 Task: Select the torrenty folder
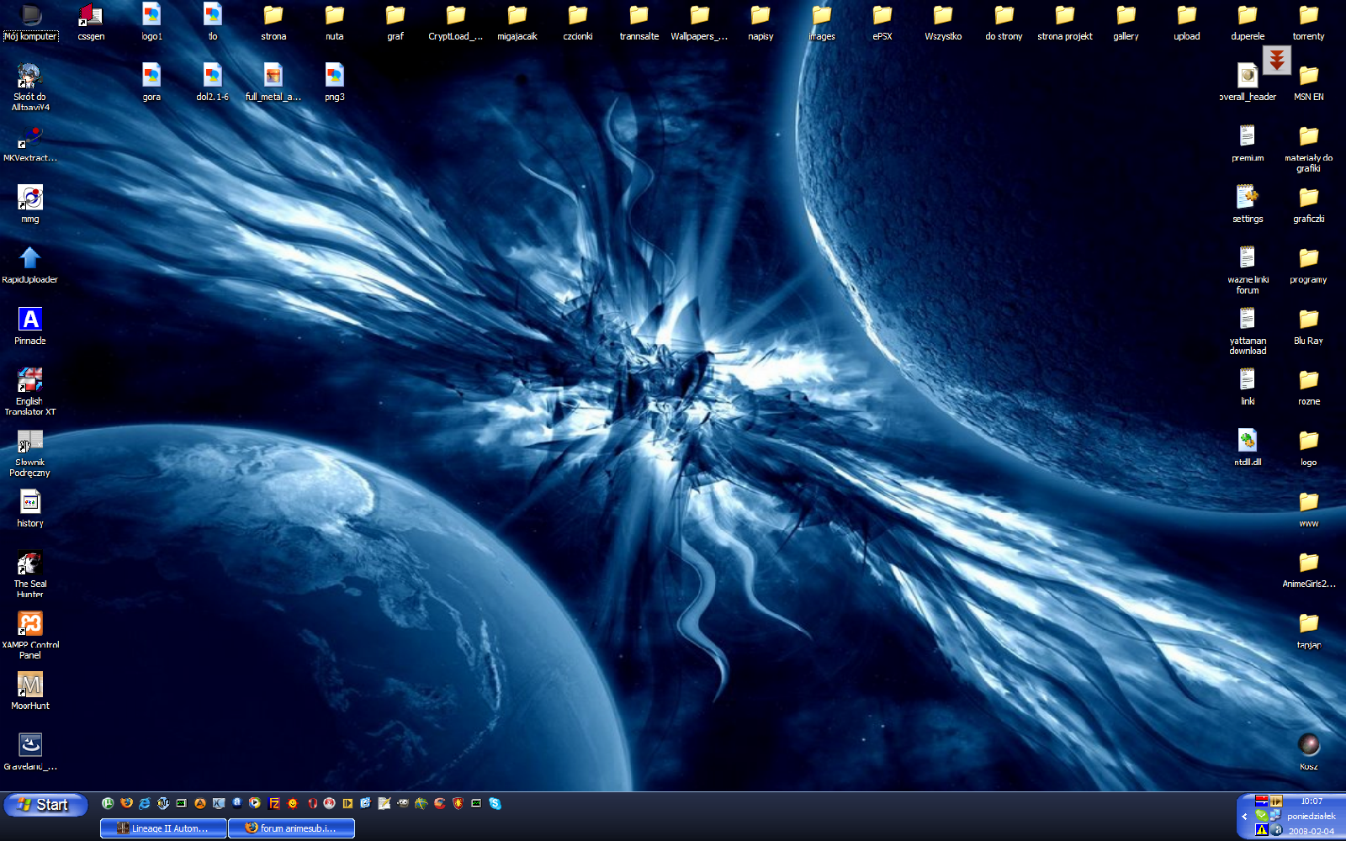pyautogui.click(x=1308, y=22)
